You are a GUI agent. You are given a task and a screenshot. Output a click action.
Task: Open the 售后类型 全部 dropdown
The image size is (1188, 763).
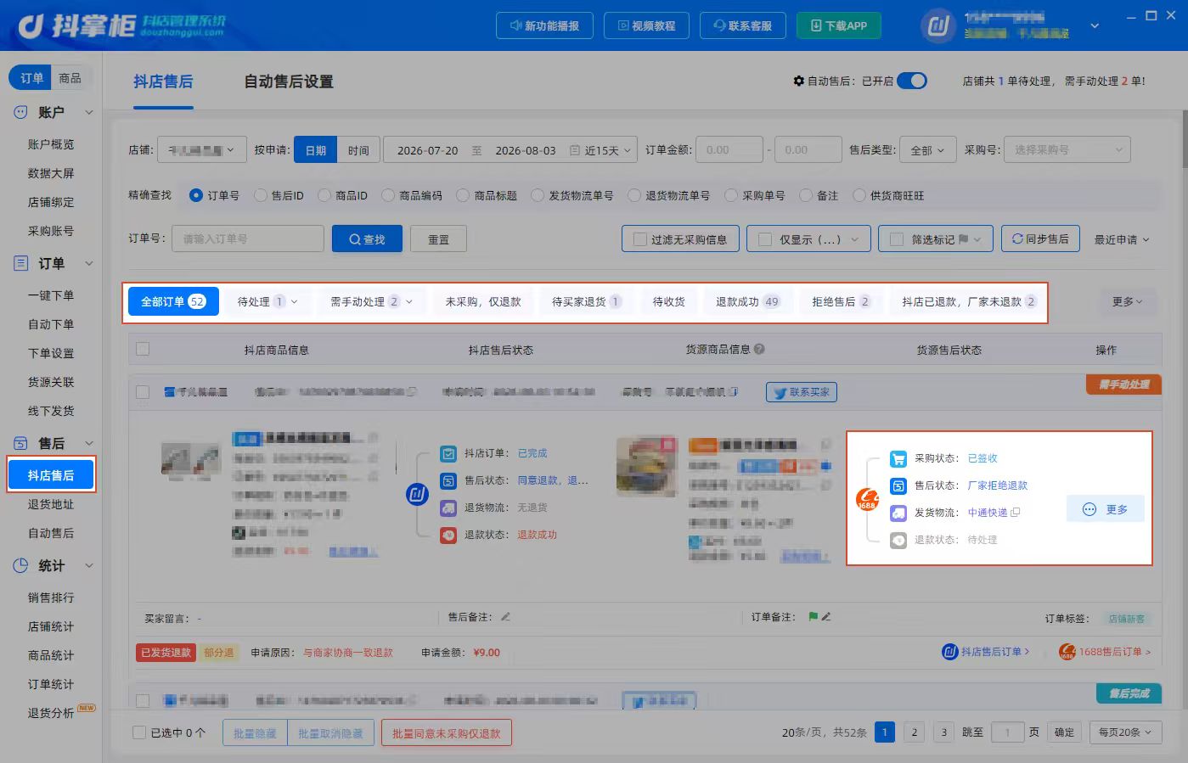pos(927,150)
